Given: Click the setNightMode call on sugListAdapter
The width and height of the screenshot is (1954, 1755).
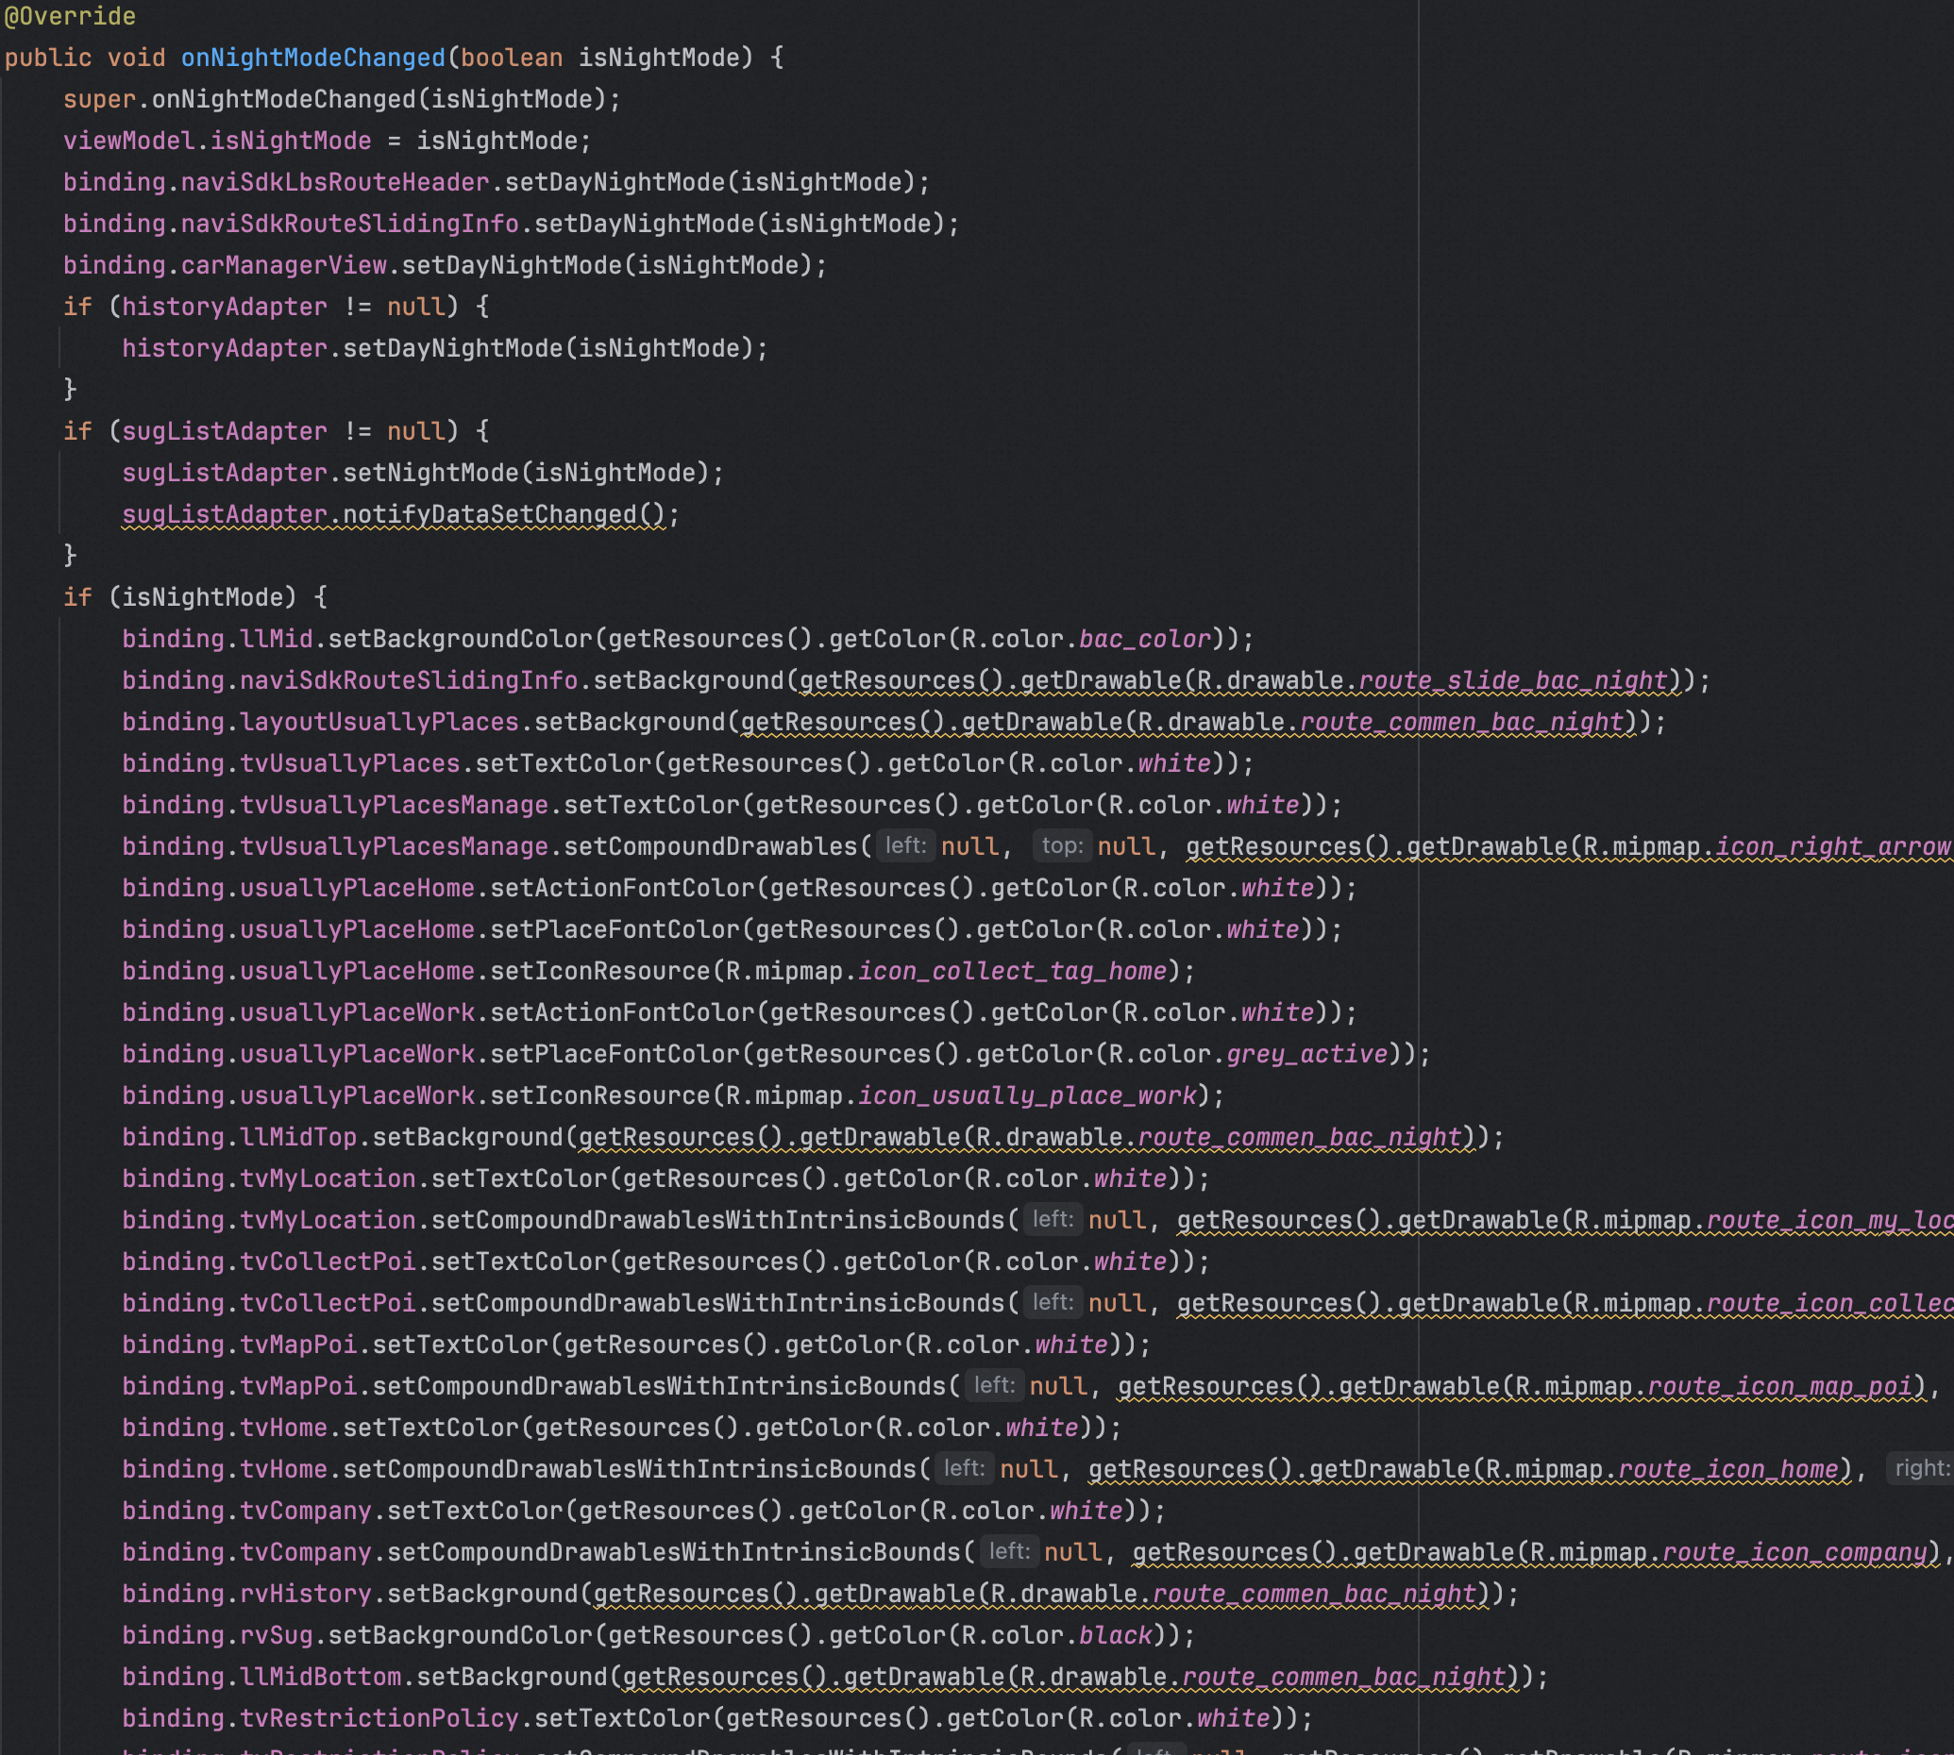Looking at the screenshot, I should pos(430,473).
